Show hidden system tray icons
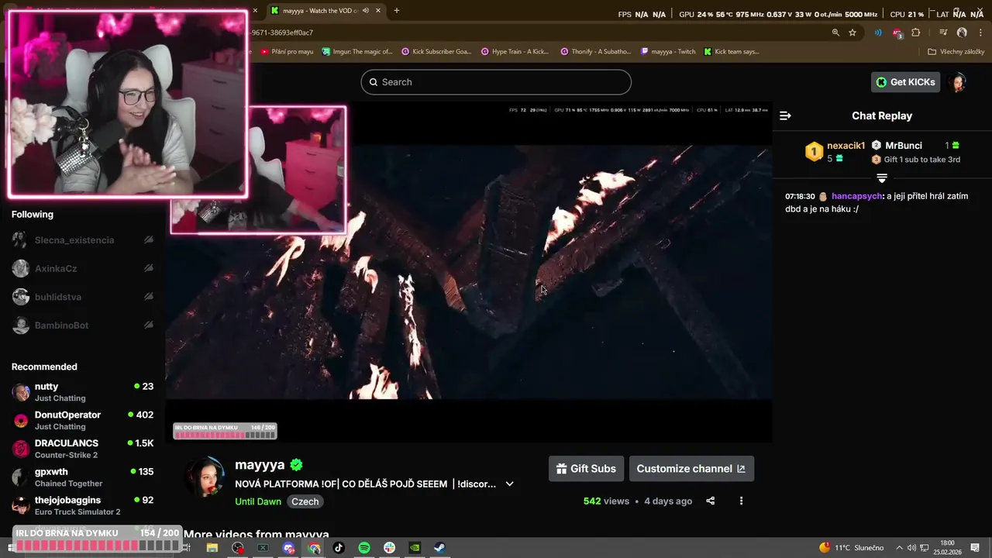 (x=899, y=548)
